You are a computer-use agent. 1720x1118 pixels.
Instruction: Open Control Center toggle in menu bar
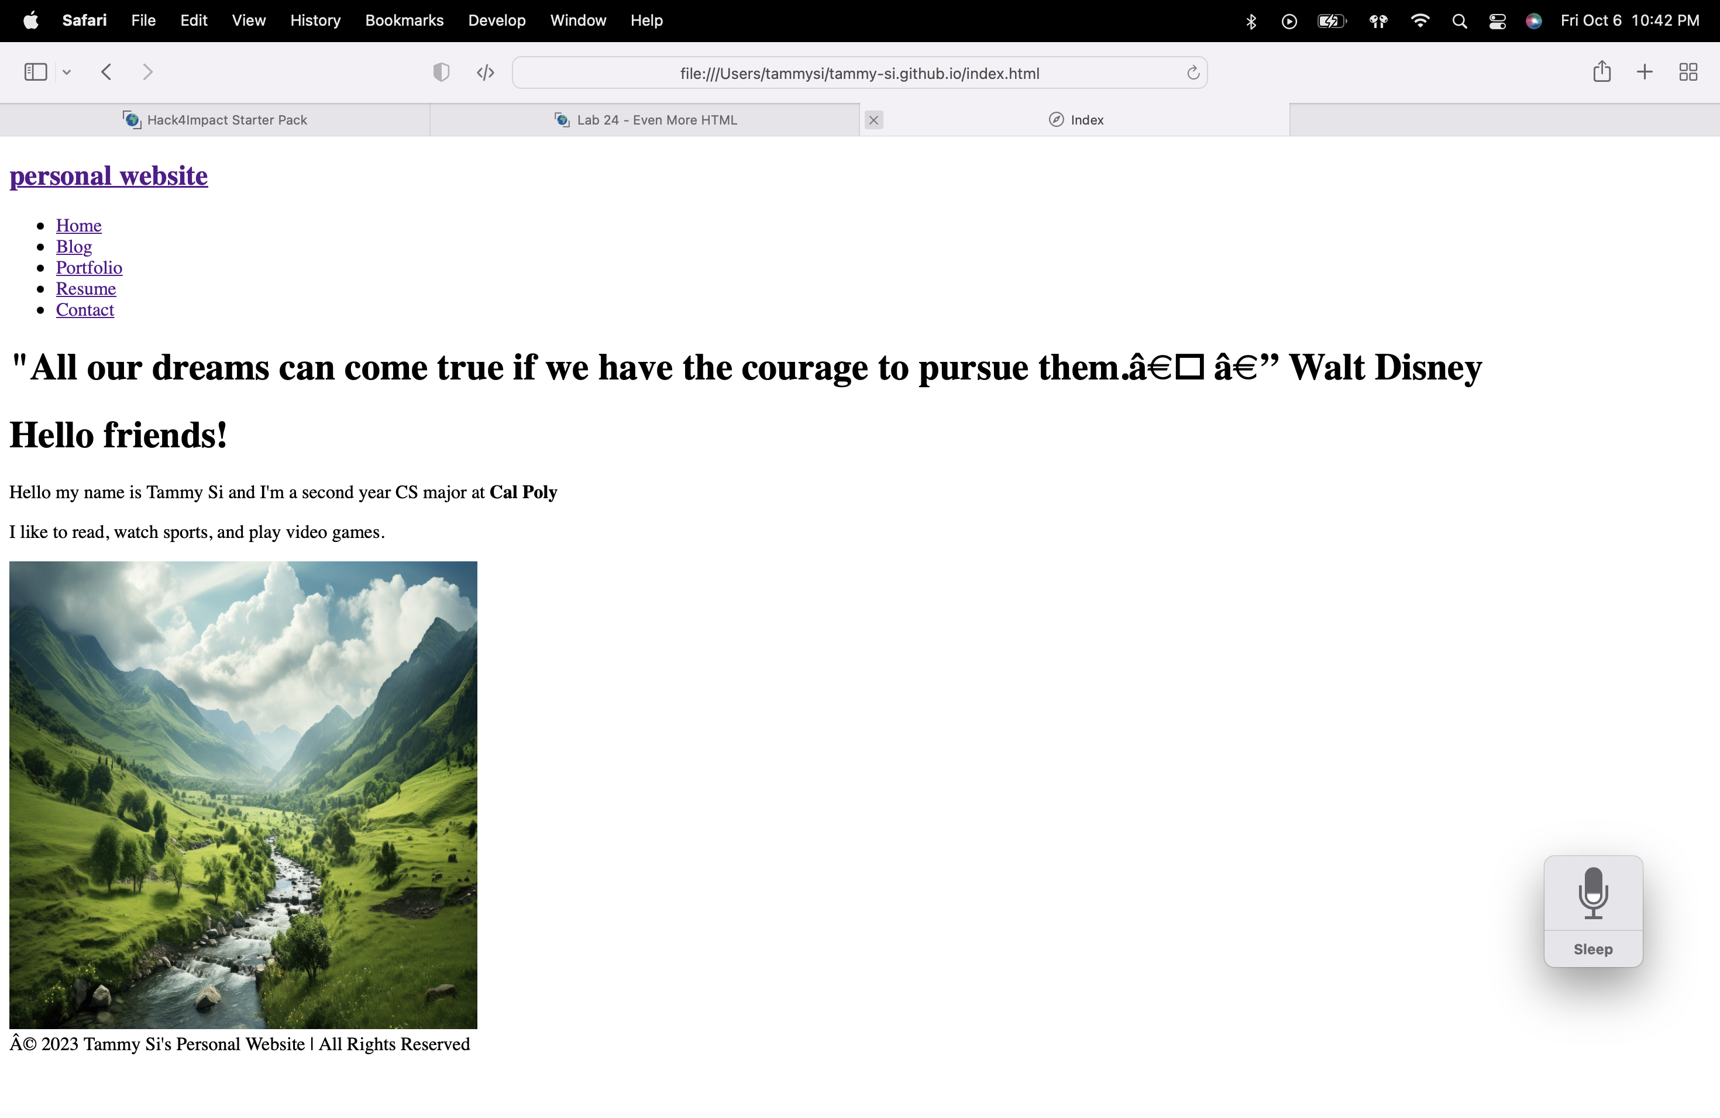(x=1497, y=21)
